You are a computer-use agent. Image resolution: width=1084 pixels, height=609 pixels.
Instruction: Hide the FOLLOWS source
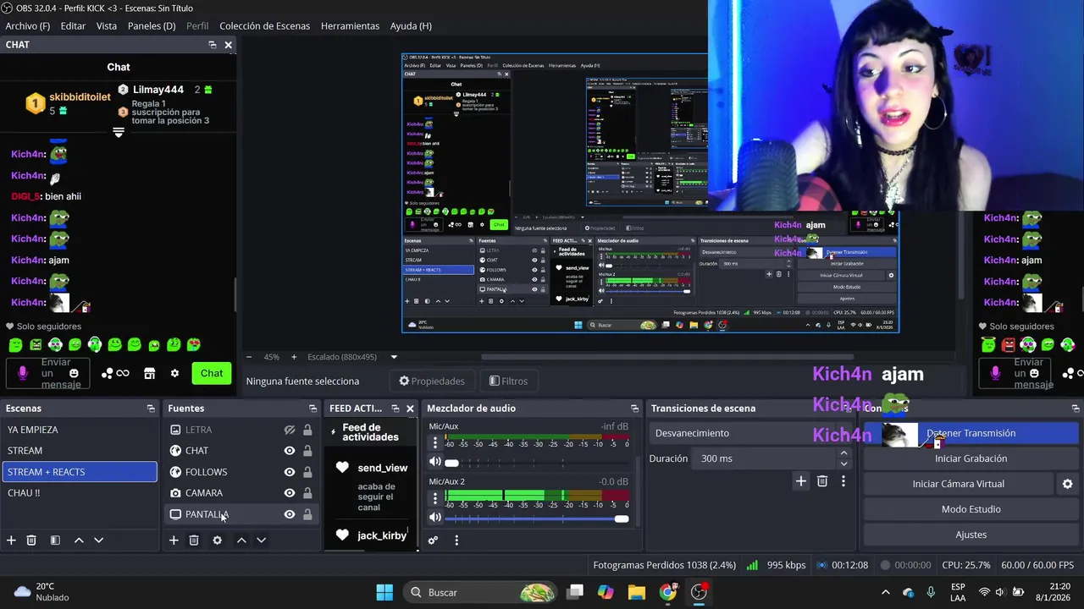(289, 472)
